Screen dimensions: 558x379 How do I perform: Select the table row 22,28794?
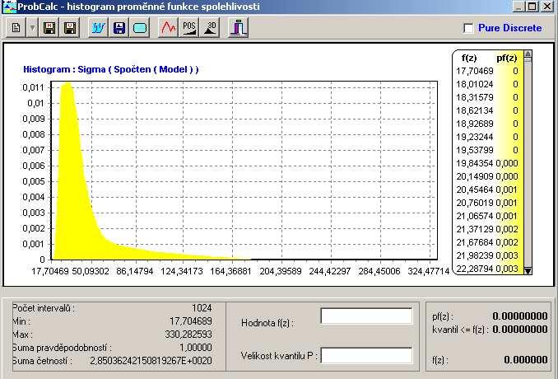tap(487, 269)
